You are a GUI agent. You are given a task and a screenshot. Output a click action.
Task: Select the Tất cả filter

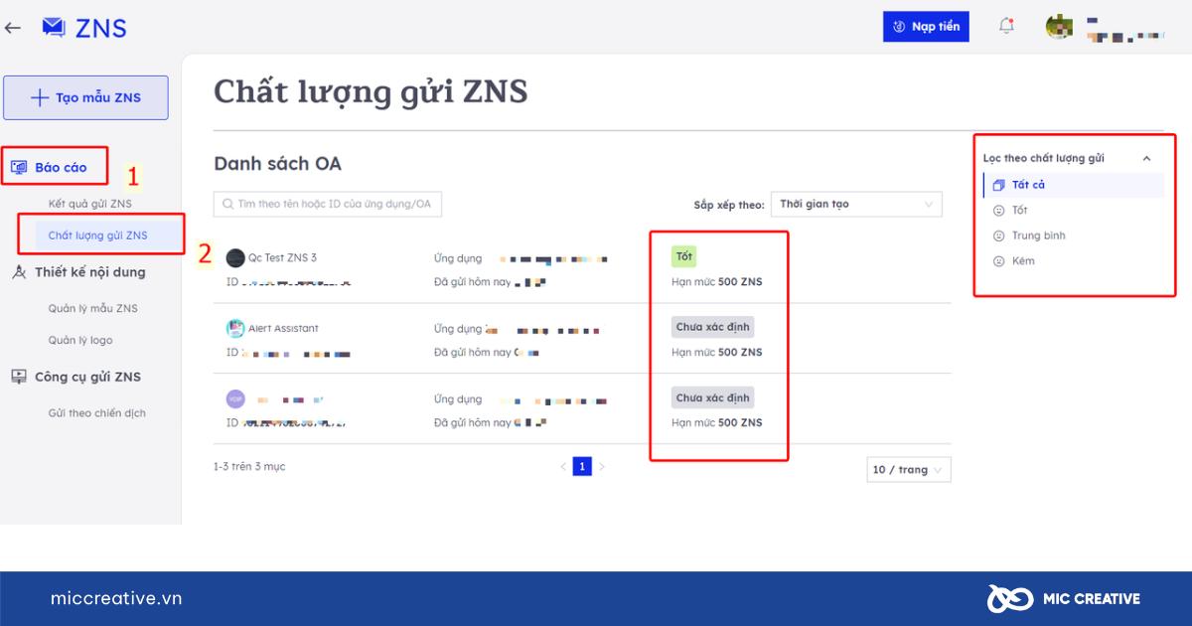1073,185
